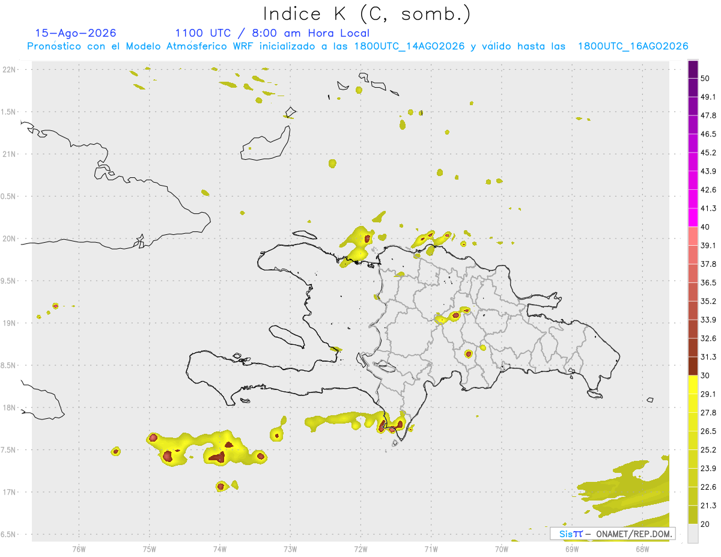Click the "76W" longitude label
The image size is (721, 557).
pyautogui.click(x=79, y=549)
